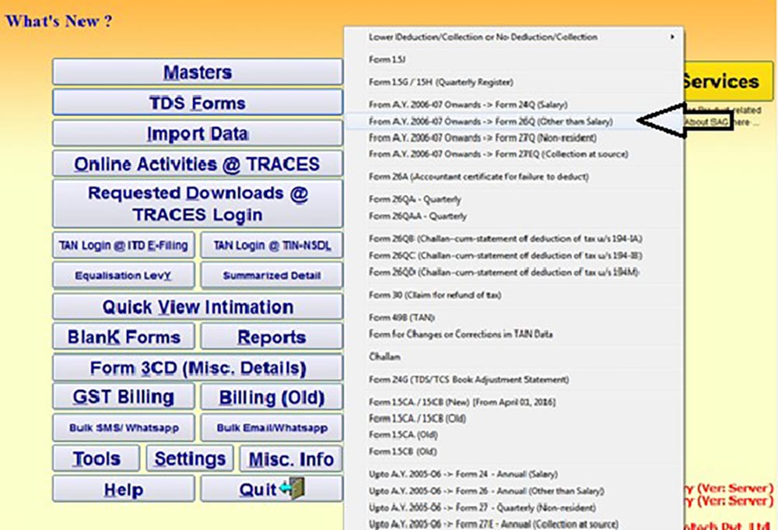Click the Quit button with door icon
Image resolution: width=778 pixels, height=530 pixels.
coord(271,489)
